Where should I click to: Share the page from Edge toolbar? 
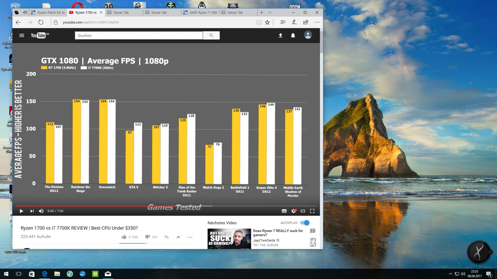click(306, 22)
